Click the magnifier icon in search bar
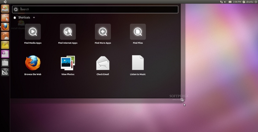This screenshot has width=258, height=132. (16, 9)
